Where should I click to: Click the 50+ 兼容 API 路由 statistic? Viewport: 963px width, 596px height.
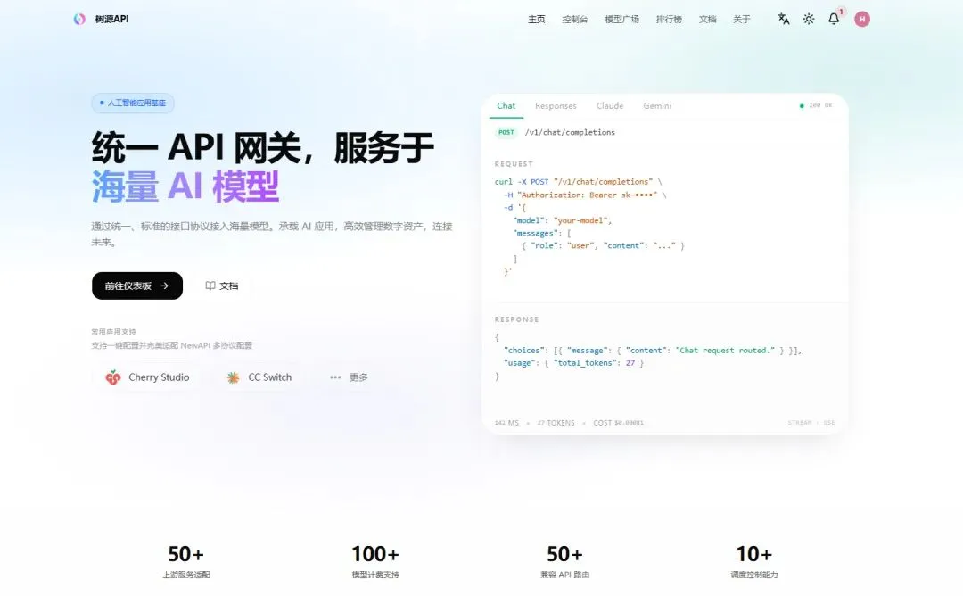pos(565,561)
